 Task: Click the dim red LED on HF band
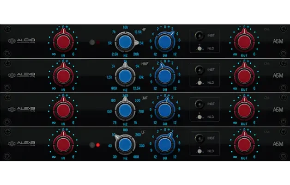click(x=98, y=42)
